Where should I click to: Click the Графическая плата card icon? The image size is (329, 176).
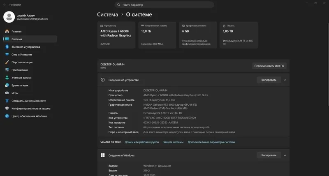(183, 25)
